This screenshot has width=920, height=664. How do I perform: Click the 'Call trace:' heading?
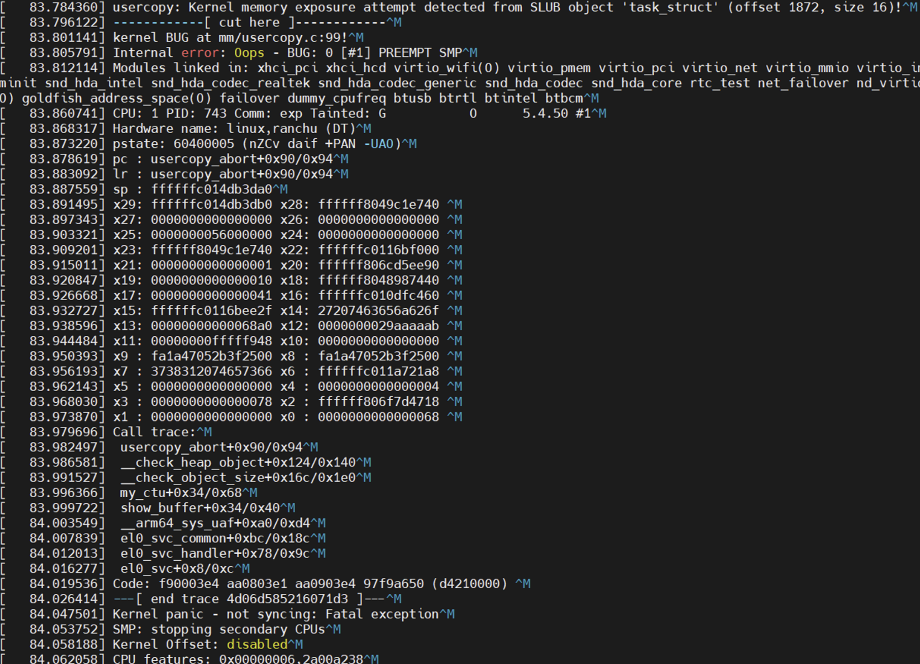(154, 432)
